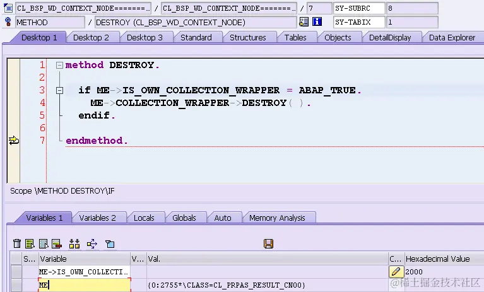Click the source line number field showing 7
The image size is (484, 292).
click(x=319, y=8)
